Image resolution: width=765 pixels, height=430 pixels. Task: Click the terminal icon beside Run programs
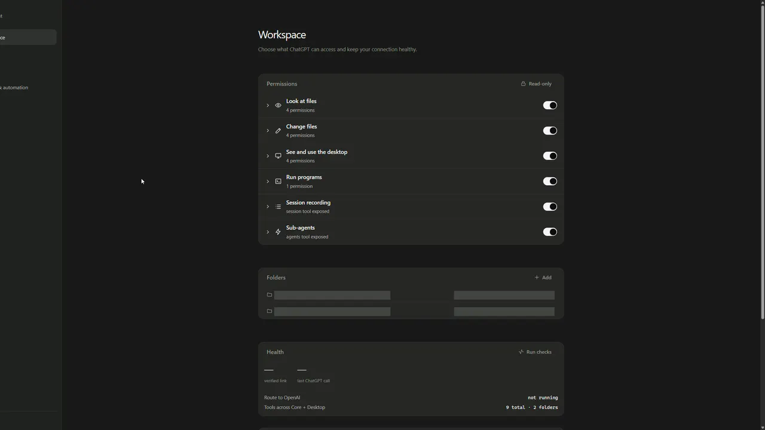[278, 182]
